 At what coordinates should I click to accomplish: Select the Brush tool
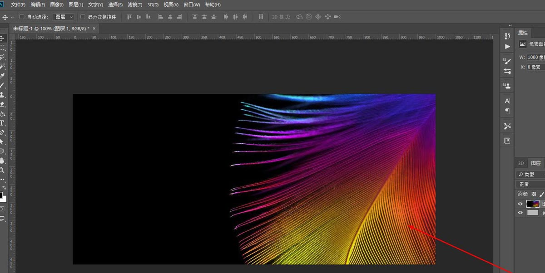pos(2,85)
